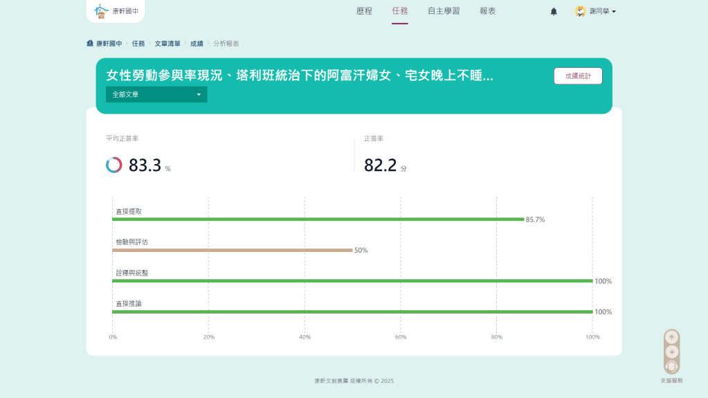Click the 康軒國中 school logo icon
The width and height of the screenshot is (708, 398).
[102, 11]
